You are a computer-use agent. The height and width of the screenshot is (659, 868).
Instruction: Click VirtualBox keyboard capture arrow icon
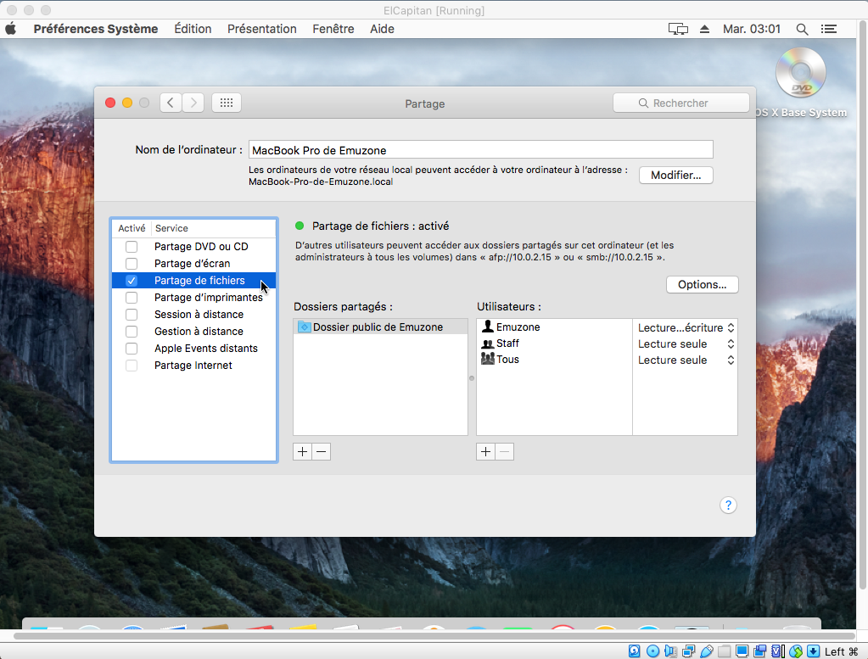pyautogui.click(x=813, y=651)
